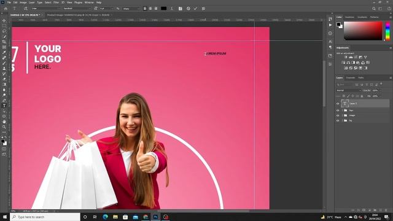Open the search icon at top right

point(374,9)
